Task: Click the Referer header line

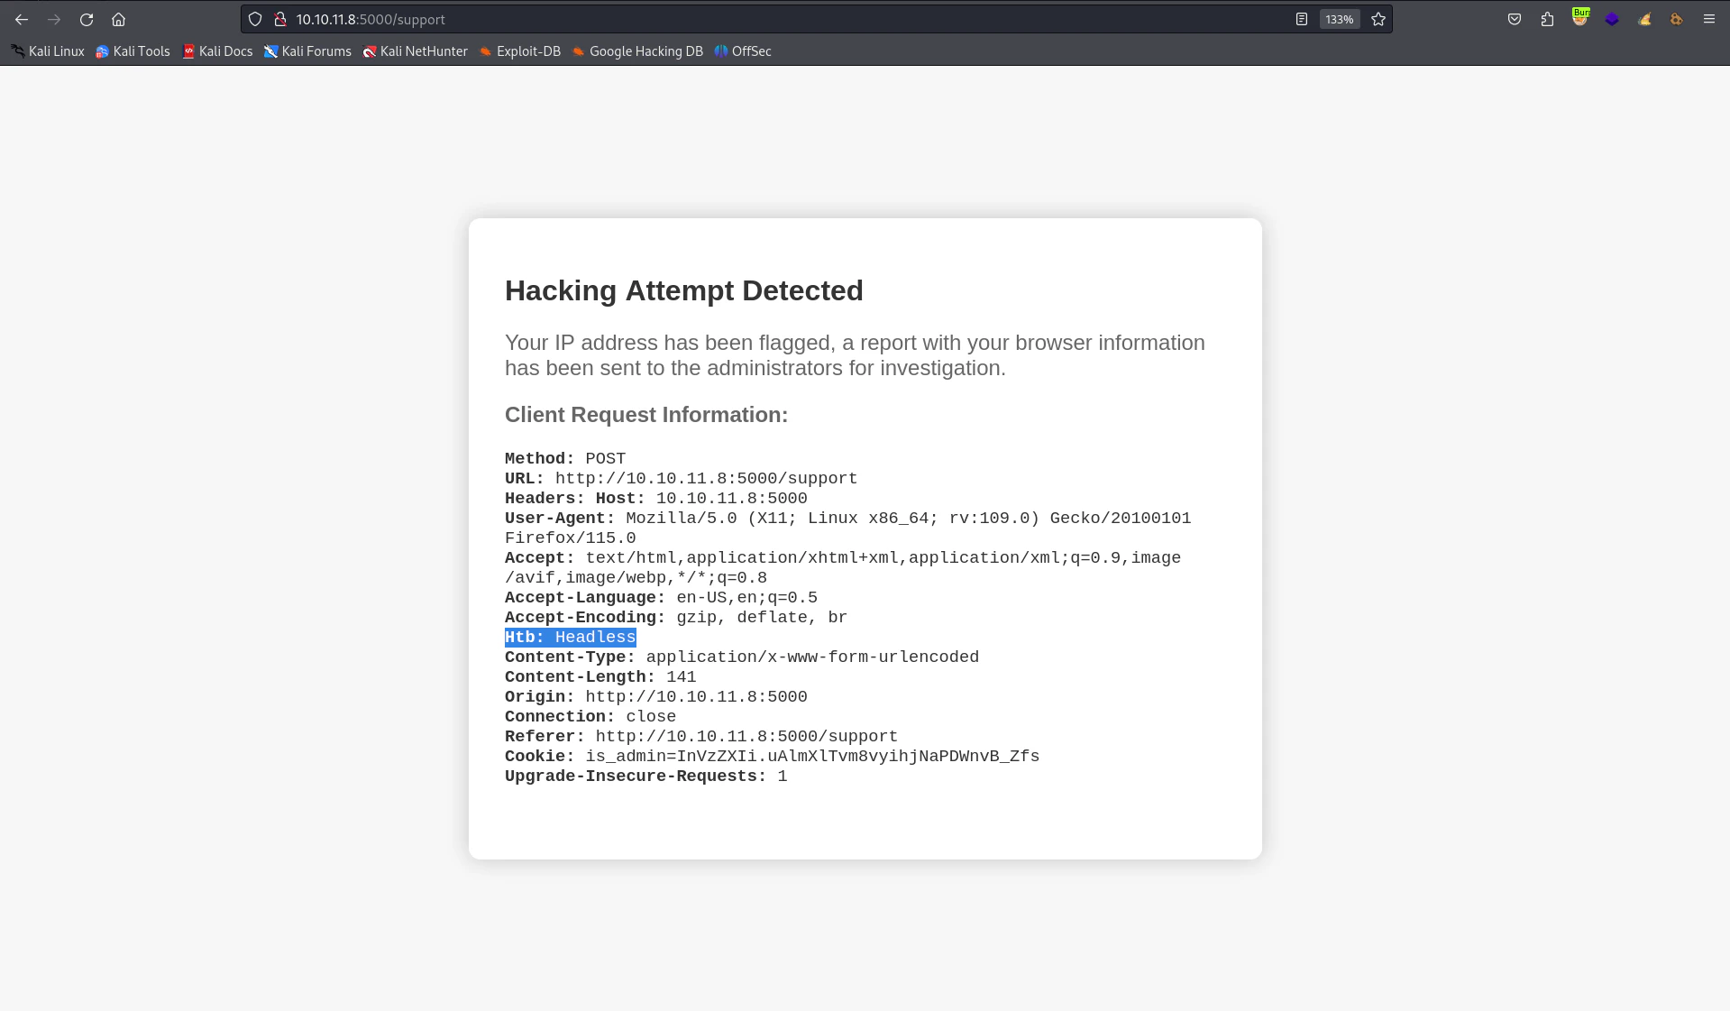Action: click(701, 736)
